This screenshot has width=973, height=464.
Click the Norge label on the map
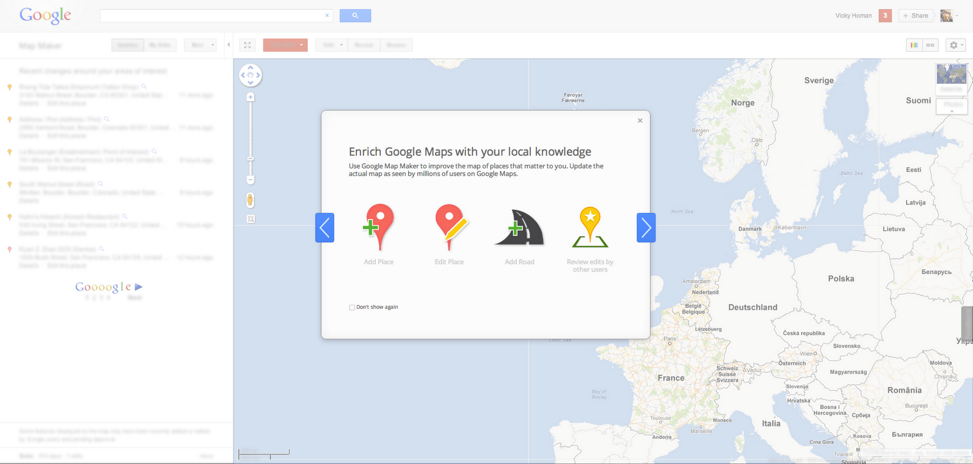point(743,103)
